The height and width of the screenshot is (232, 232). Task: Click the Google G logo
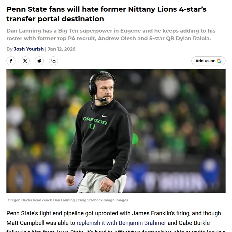coord(219,61)
